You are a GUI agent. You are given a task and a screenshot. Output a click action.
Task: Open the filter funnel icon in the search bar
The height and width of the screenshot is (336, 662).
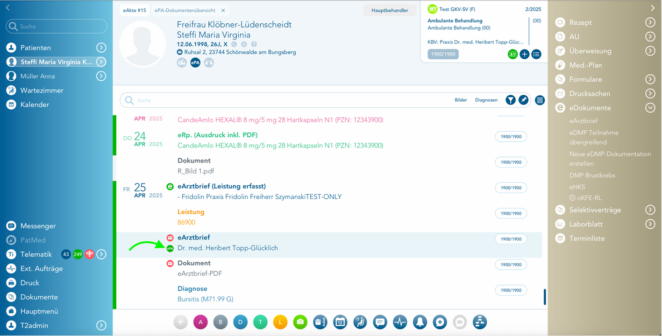[511, 100]
